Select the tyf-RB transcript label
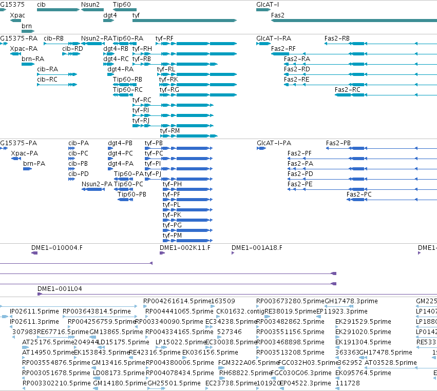Viewport: 437px width, 391px height. pos(142,59)
